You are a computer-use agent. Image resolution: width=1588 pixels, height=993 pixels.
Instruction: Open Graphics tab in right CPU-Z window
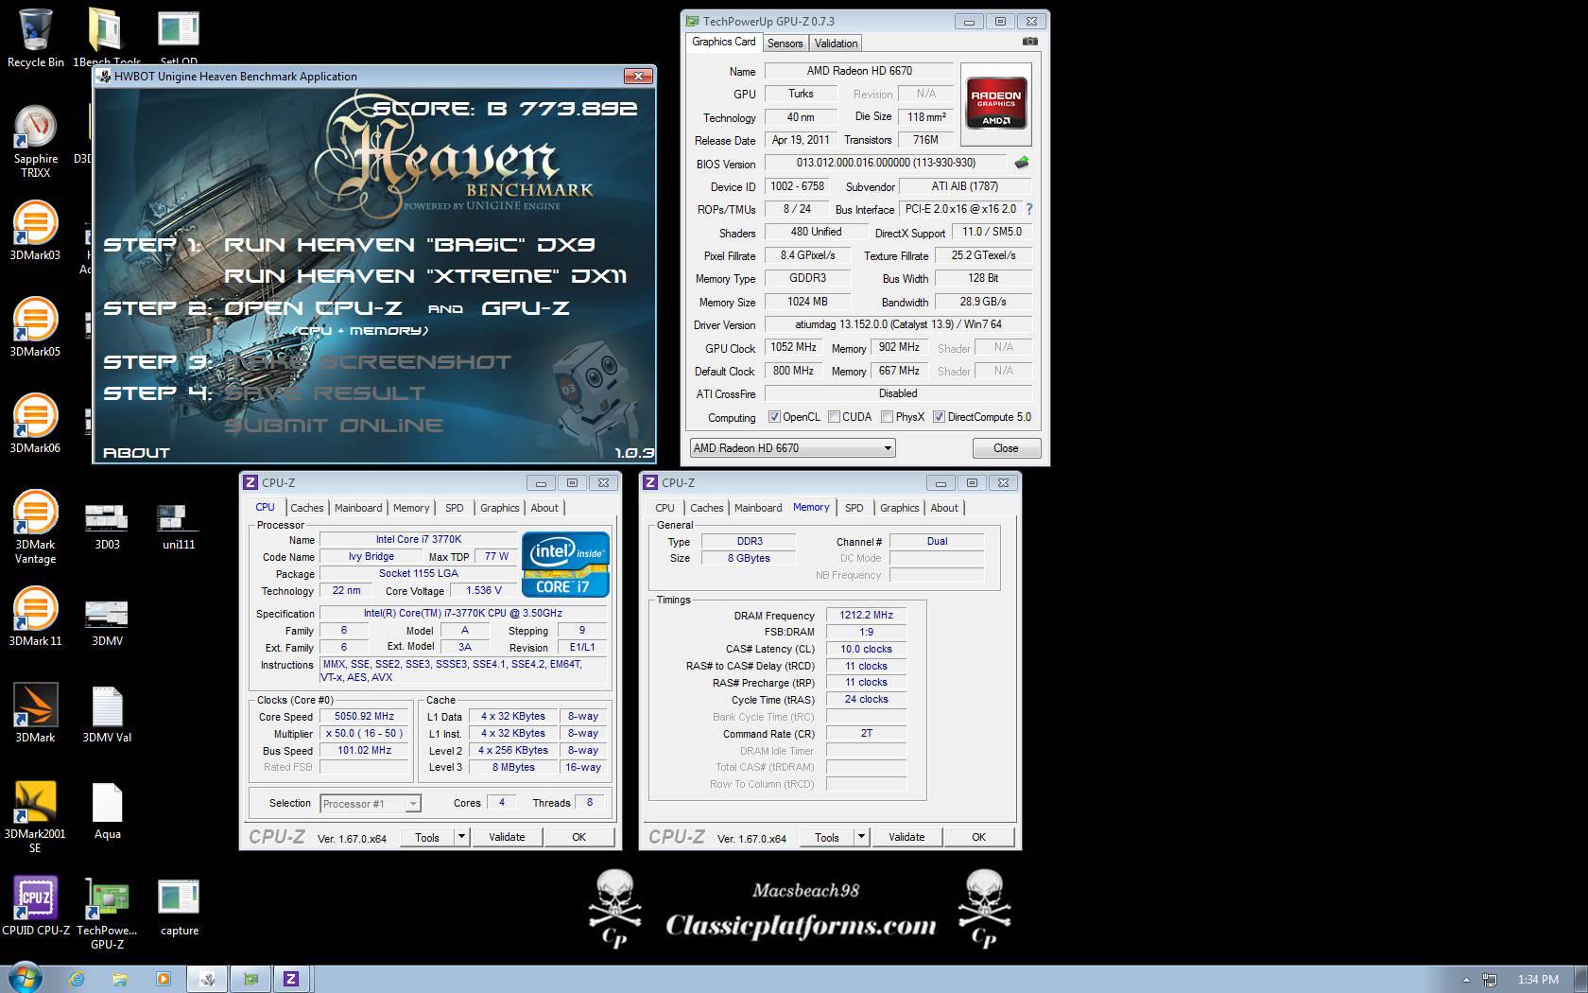(899, 508)
